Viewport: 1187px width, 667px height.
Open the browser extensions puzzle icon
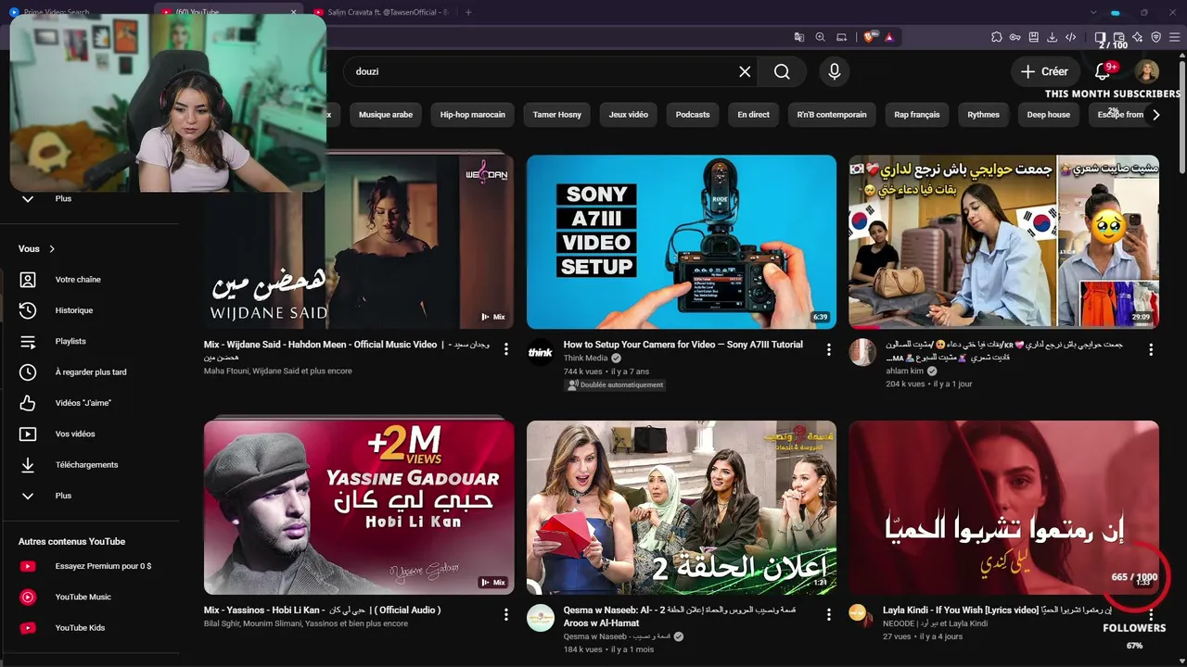pos(997,37)
